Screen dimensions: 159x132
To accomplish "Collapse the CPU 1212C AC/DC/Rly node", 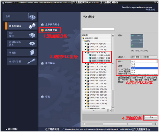I will point(85,52).
